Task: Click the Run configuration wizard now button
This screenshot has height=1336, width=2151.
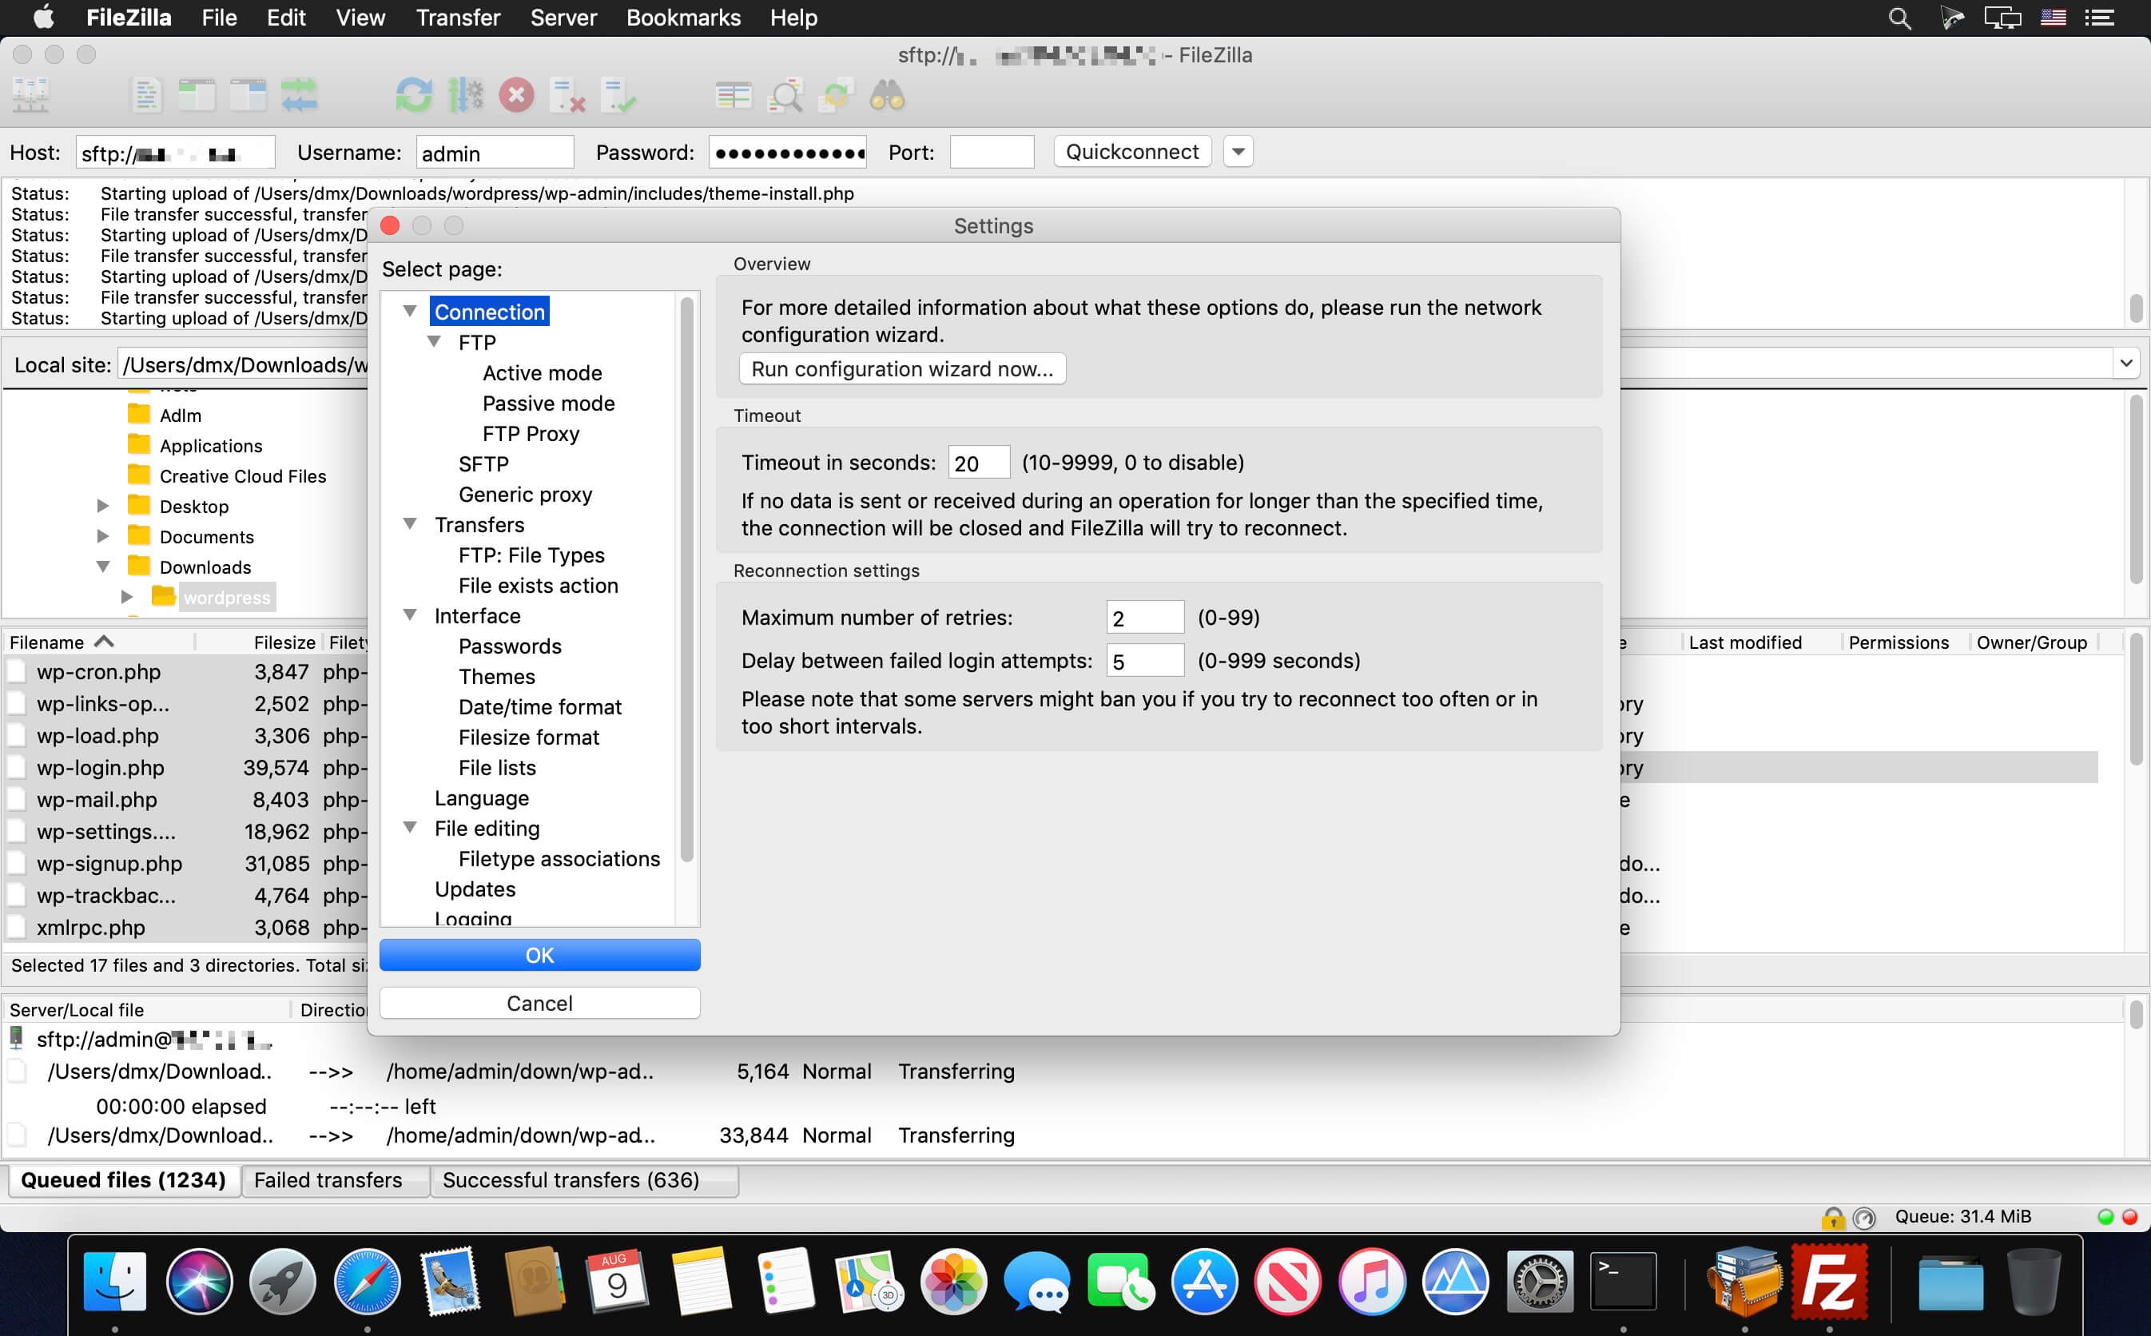Action: point(900,369)
